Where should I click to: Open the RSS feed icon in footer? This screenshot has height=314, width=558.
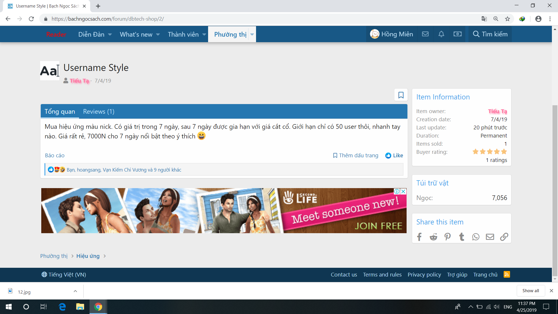507,274
